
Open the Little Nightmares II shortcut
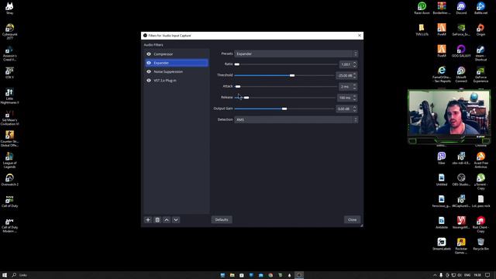9,96
